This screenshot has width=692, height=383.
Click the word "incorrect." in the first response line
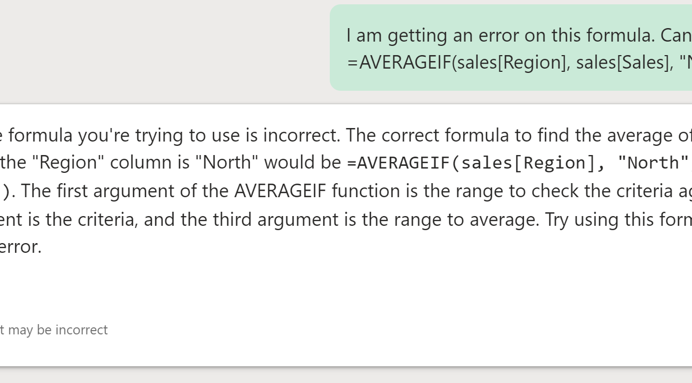pyautogui.click(x=302, y=135)
